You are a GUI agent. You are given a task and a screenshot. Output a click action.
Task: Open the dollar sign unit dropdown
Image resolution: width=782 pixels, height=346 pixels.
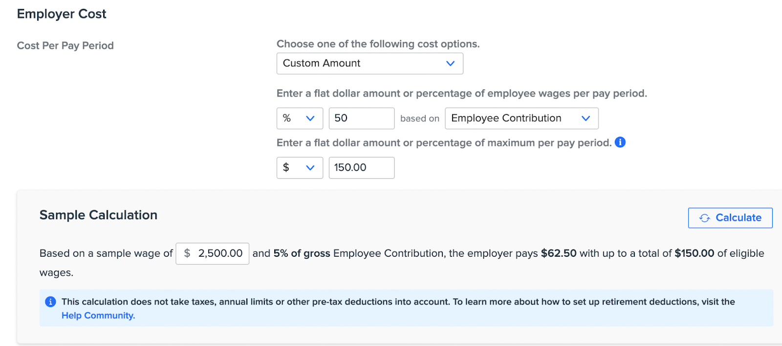(300, 167)
